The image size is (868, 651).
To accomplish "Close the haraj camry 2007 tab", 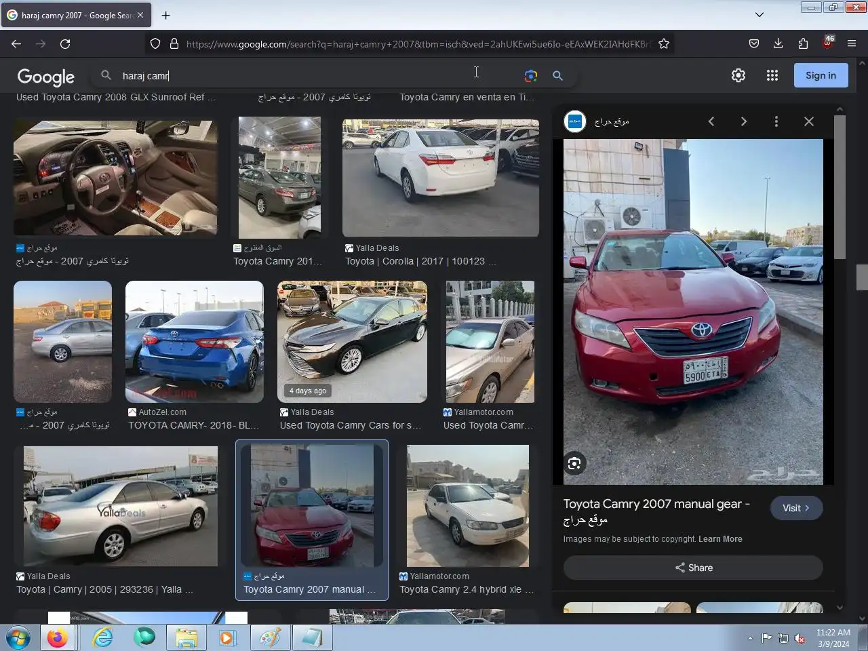I will 140,15.
